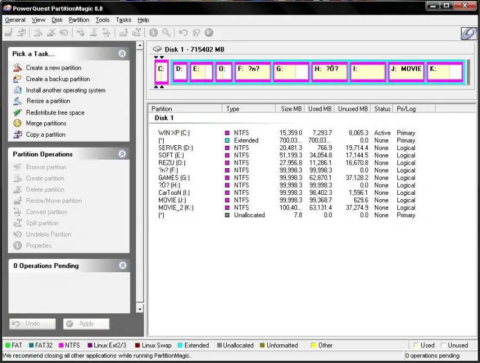480x363 pixels.
Task: Click the Properties info toolbar icon
Action: (x=154, y=33)
